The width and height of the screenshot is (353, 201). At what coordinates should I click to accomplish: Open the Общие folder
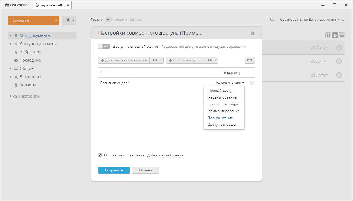[x=26, y=68]
